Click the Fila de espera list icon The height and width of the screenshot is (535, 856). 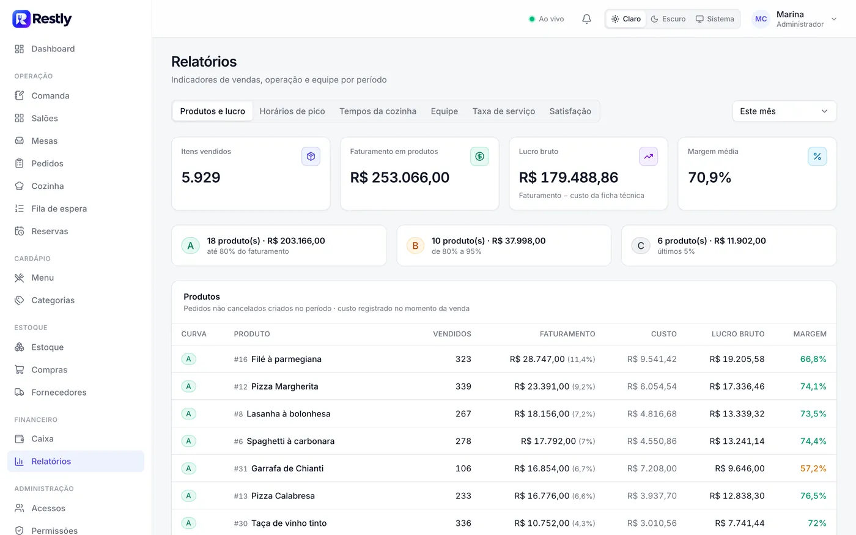click(20, 209)
